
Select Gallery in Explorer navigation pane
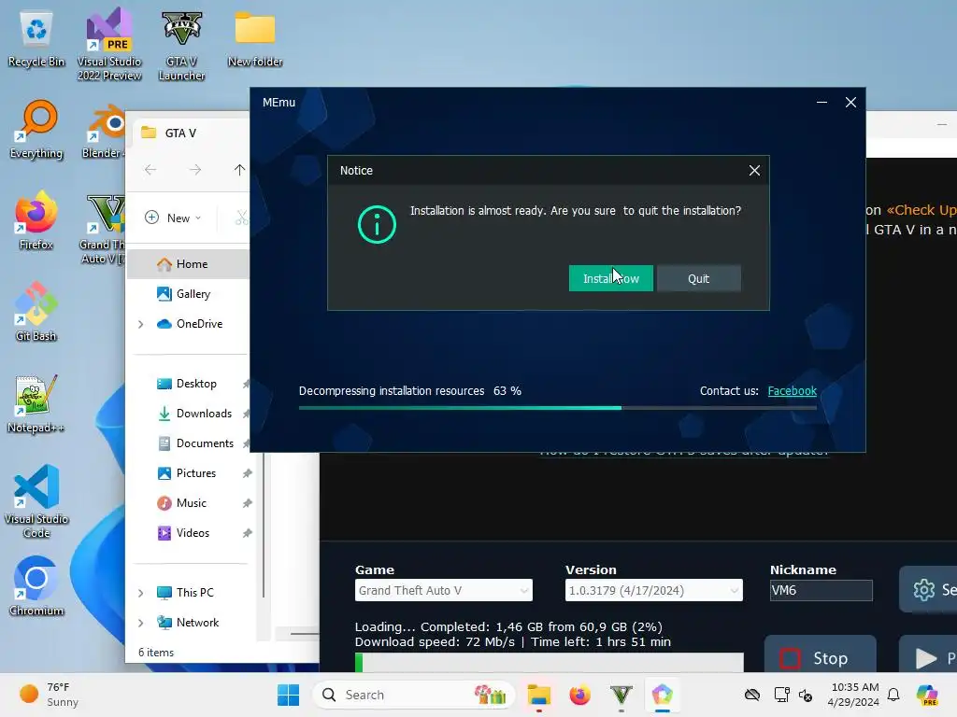click(191, 294)
